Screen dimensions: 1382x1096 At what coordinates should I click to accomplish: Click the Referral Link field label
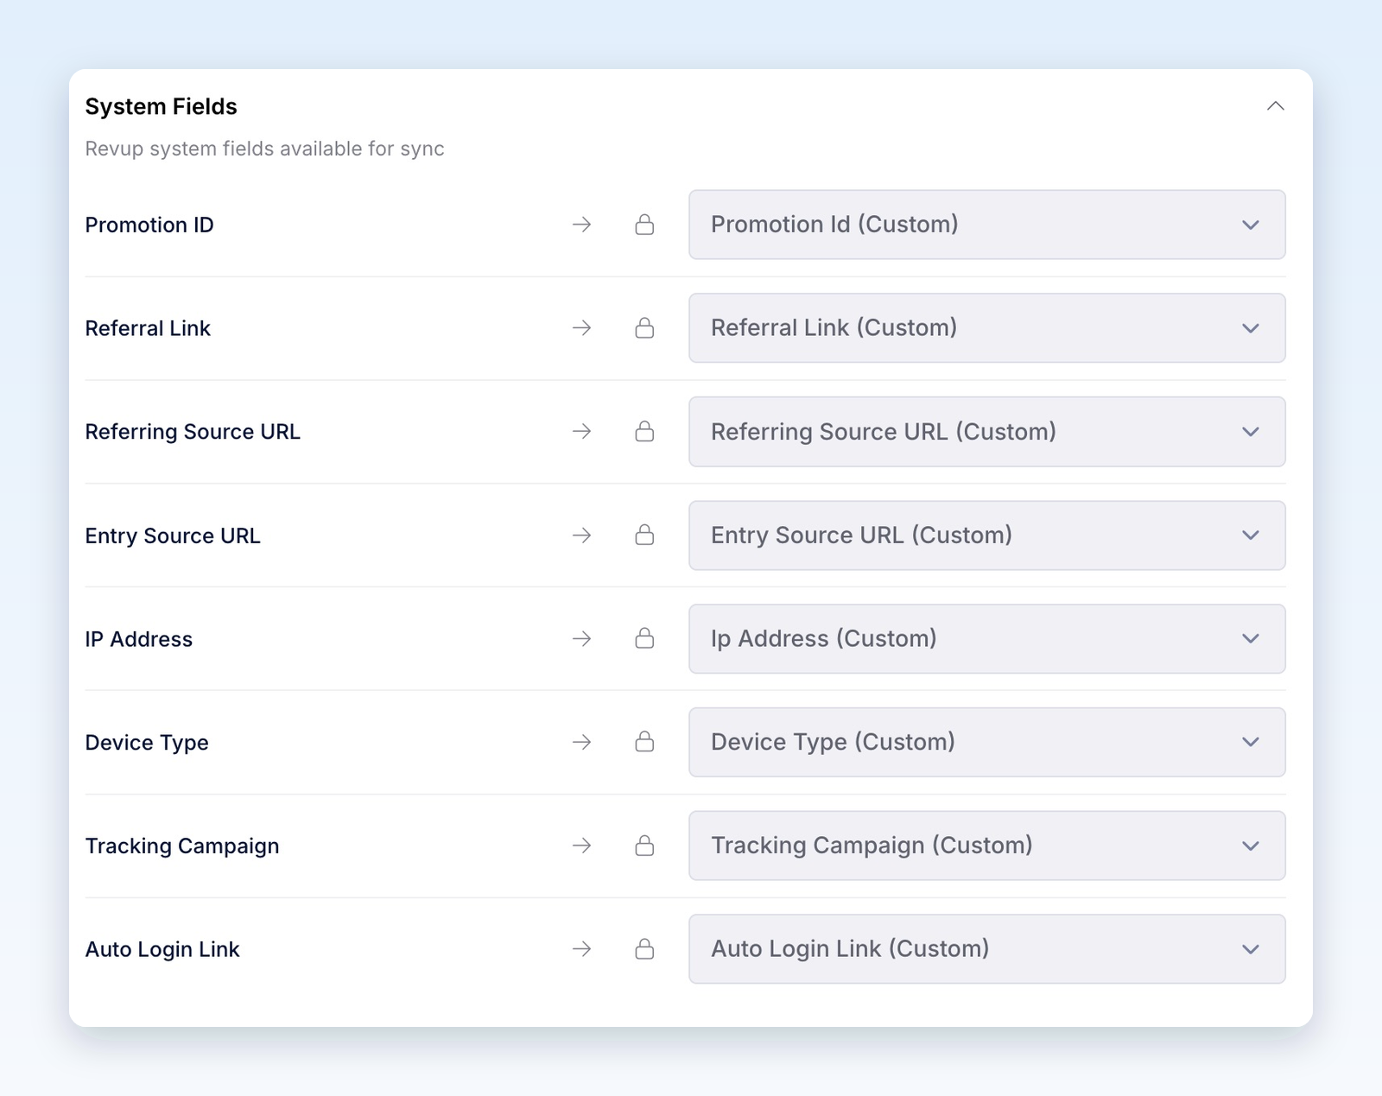(x=148, y=328)
